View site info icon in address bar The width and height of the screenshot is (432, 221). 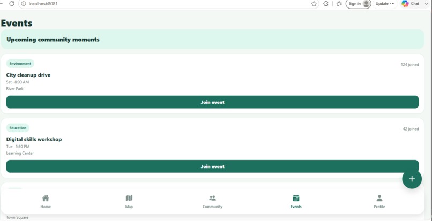(x=24, y=4)
